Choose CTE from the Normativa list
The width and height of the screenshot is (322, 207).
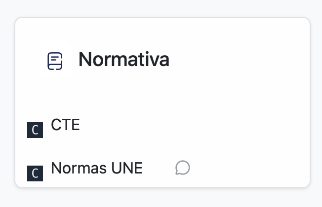pyautogui.click(x=65, y=125)
